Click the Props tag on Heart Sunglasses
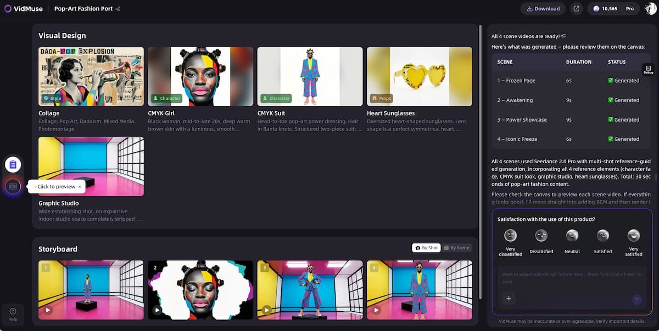 382,99
